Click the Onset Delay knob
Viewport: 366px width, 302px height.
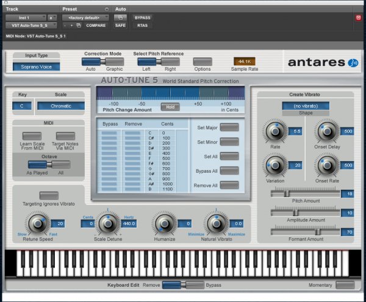(x=327, y=131)
